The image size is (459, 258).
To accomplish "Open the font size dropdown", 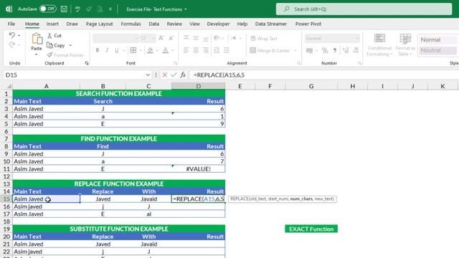I will pos(153,38).
